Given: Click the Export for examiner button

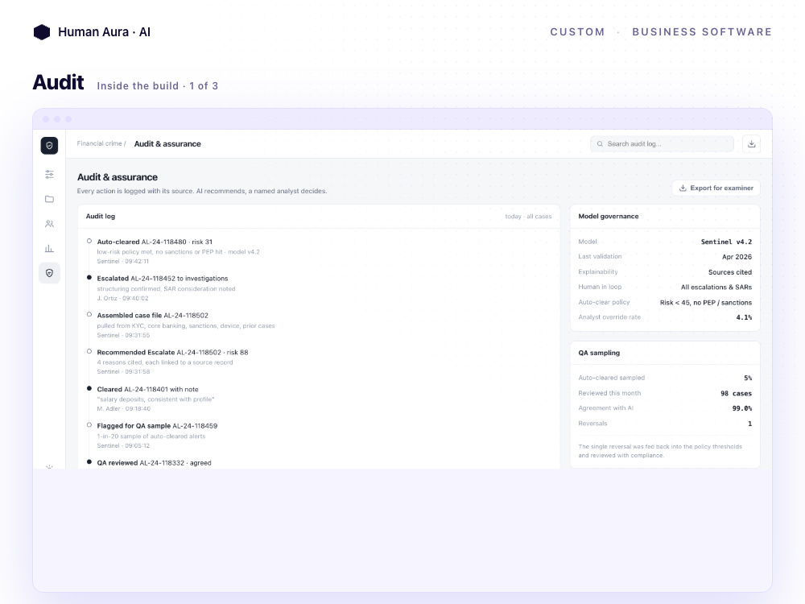Looking at the screenshot, I should click(716, 188).
